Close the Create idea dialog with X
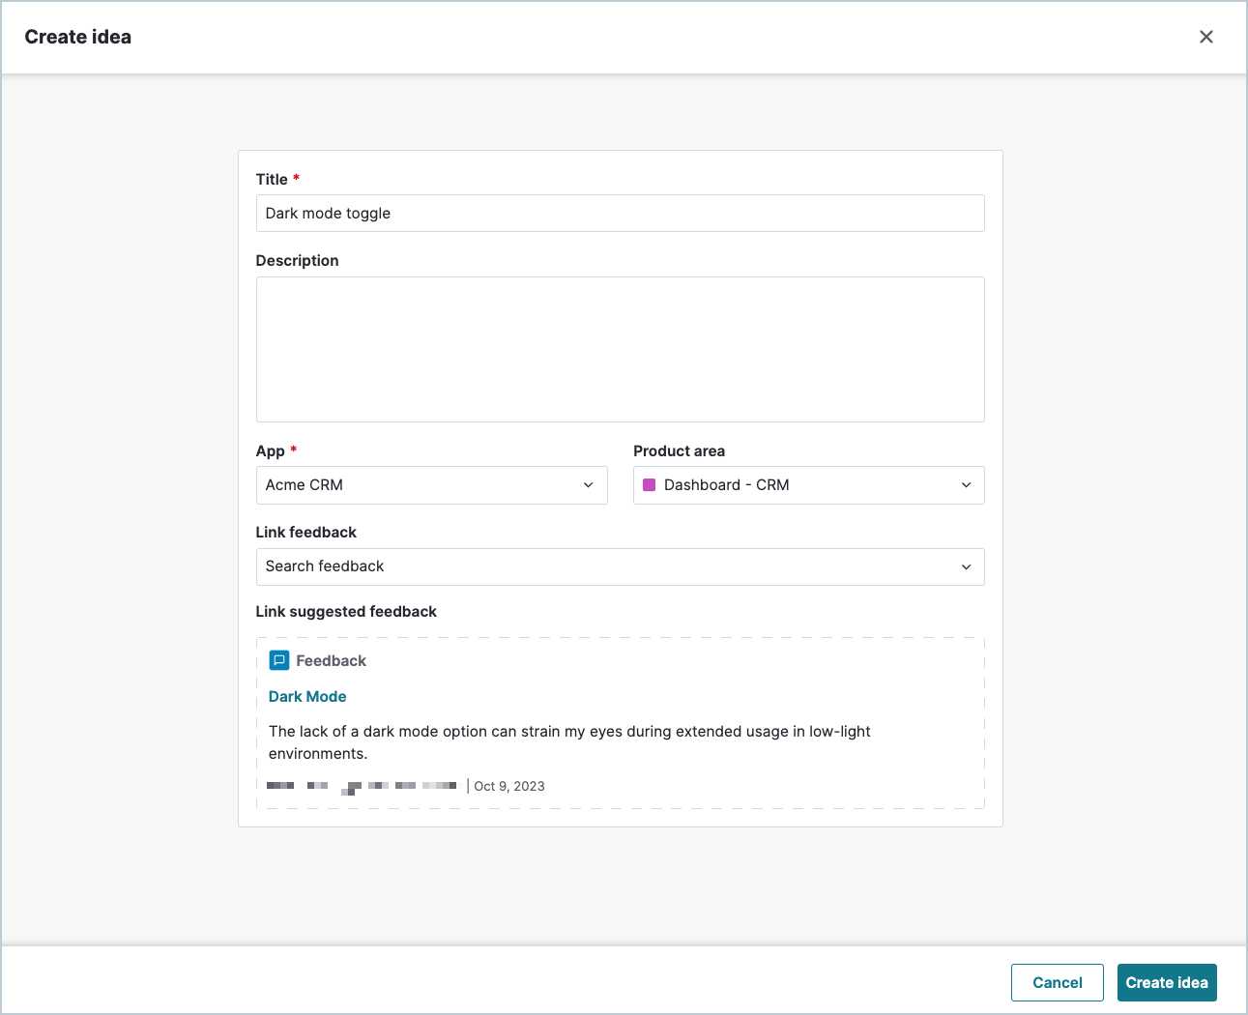The height and width of the screenshot is (1015, 1248). point(1205,37)
